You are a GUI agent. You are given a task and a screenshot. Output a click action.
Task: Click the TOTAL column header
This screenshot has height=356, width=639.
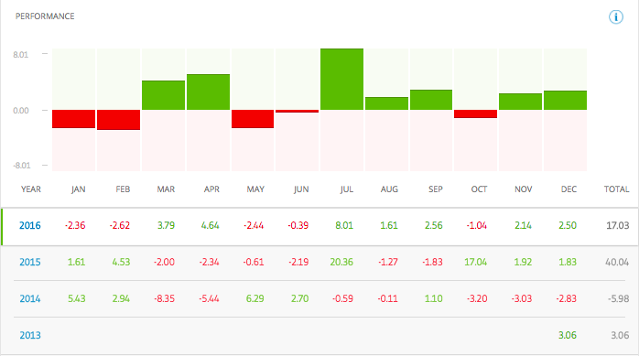[x=616, y=189]
